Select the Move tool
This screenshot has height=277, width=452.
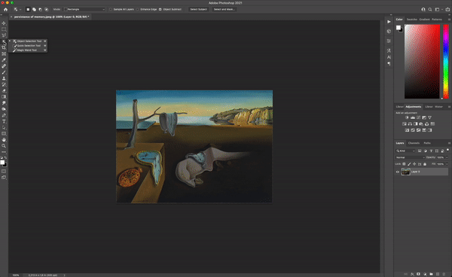tap(4, 23)
